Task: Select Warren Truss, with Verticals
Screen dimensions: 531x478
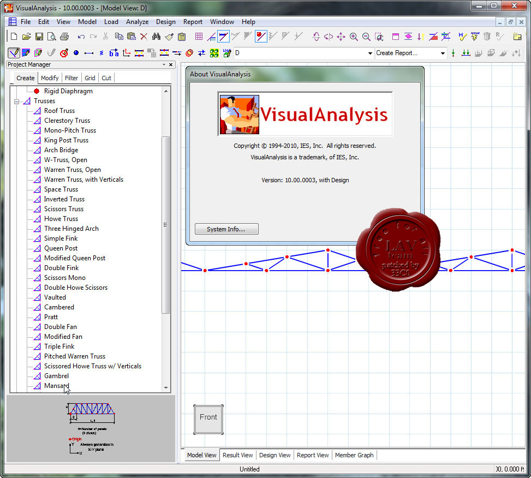Action: 83,180
